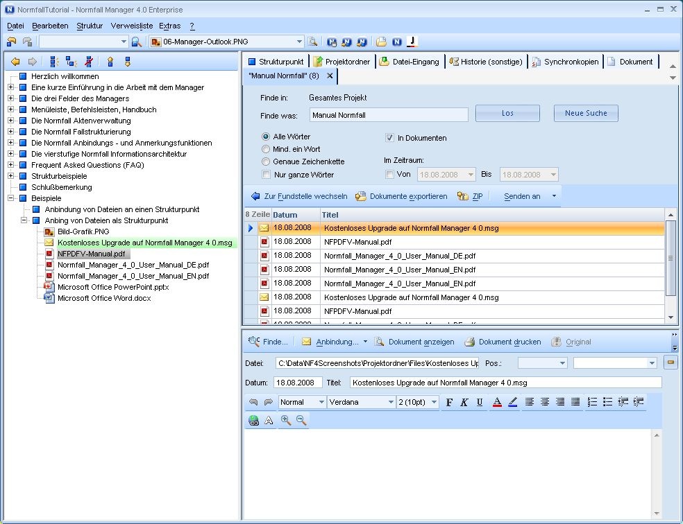This screenshot has width=683, height=524.
Task: Click the document preview icon beside the file combo
Action: [312, 42]
